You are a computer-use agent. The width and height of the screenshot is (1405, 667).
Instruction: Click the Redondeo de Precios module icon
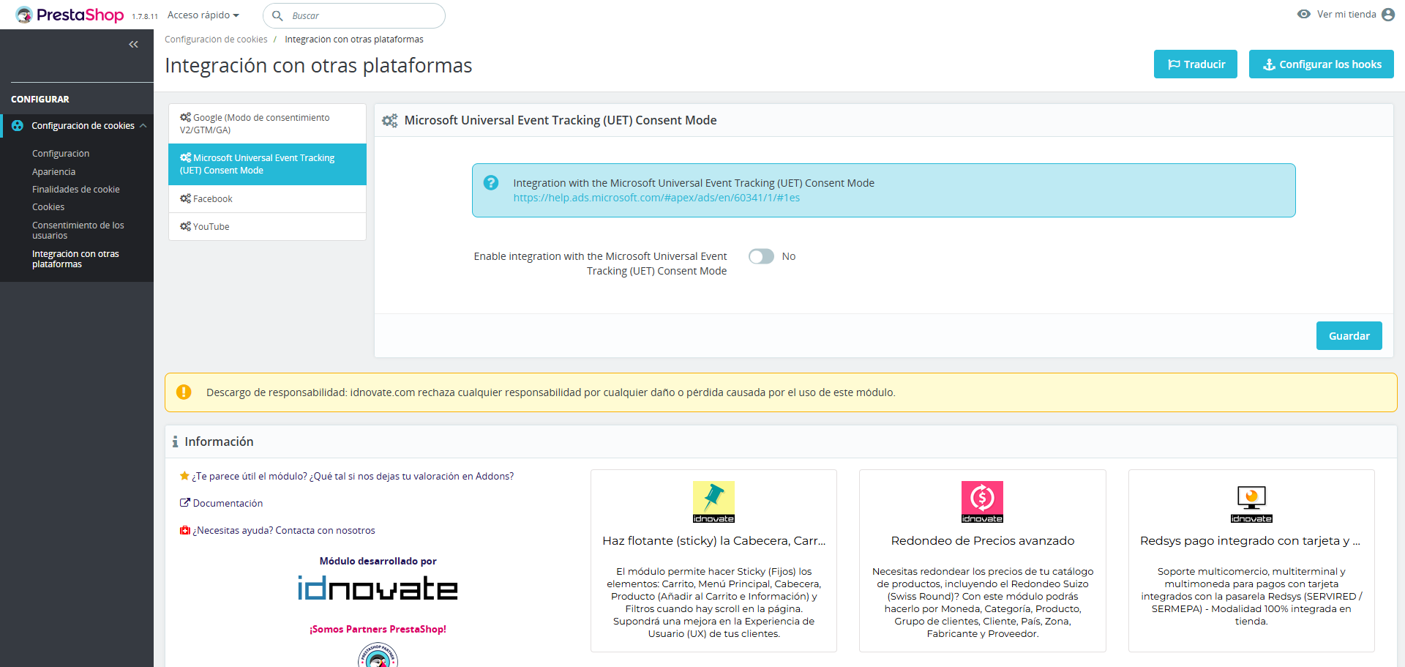(982, 502)
